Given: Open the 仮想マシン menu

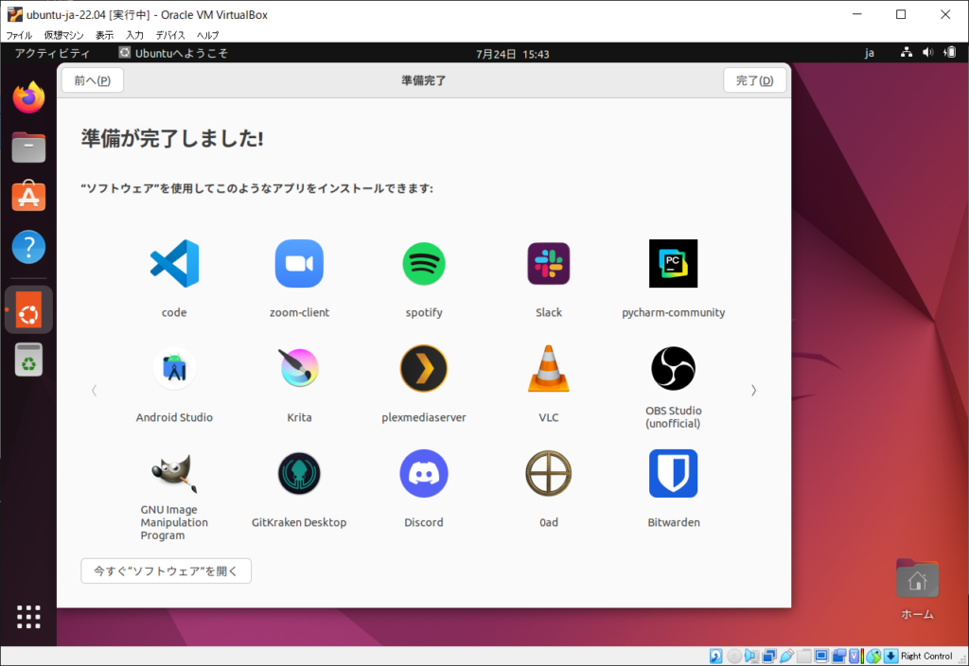Looking at the screenshot, I should [63, 35].
